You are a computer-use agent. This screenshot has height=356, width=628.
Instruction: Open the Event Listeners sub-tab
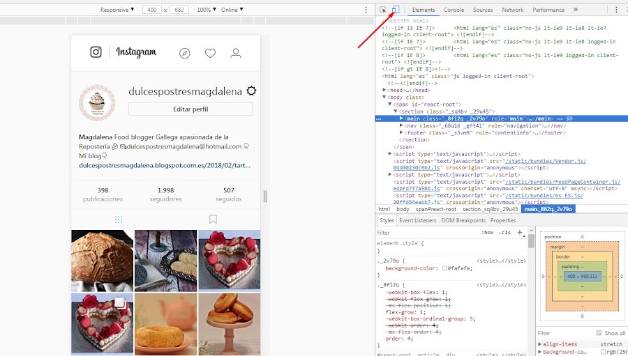418,220
